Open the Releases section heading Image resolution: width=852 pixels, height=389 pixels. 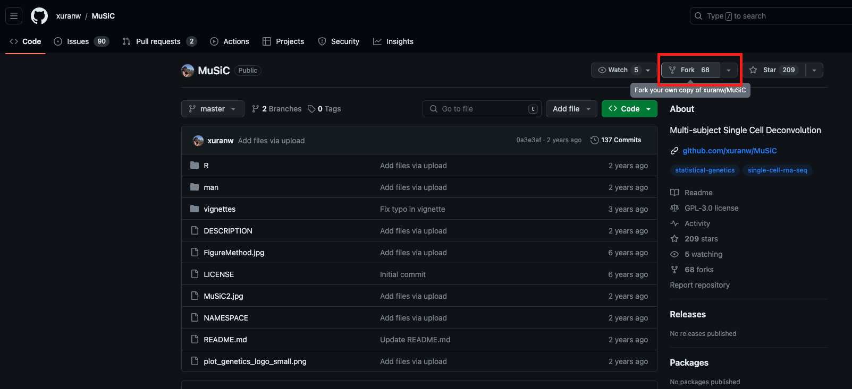(688, 314)
